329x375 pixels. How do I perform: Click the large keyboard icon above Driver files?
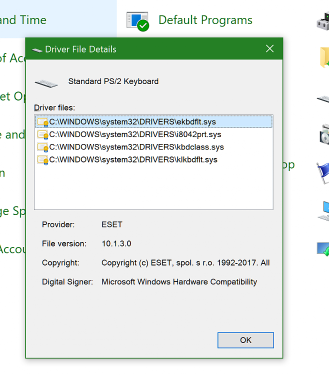pyautogui.click(x=46, y=82)
